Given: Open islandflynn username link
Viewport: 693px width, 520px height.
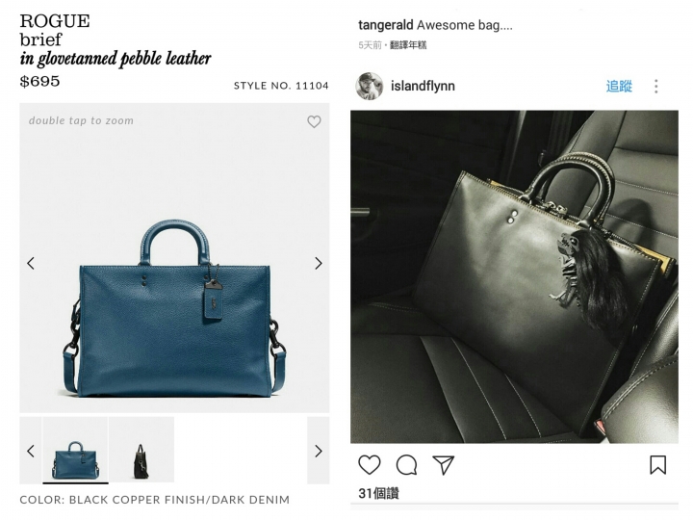Looking at the screenshot, I should [x=423, y=86].
